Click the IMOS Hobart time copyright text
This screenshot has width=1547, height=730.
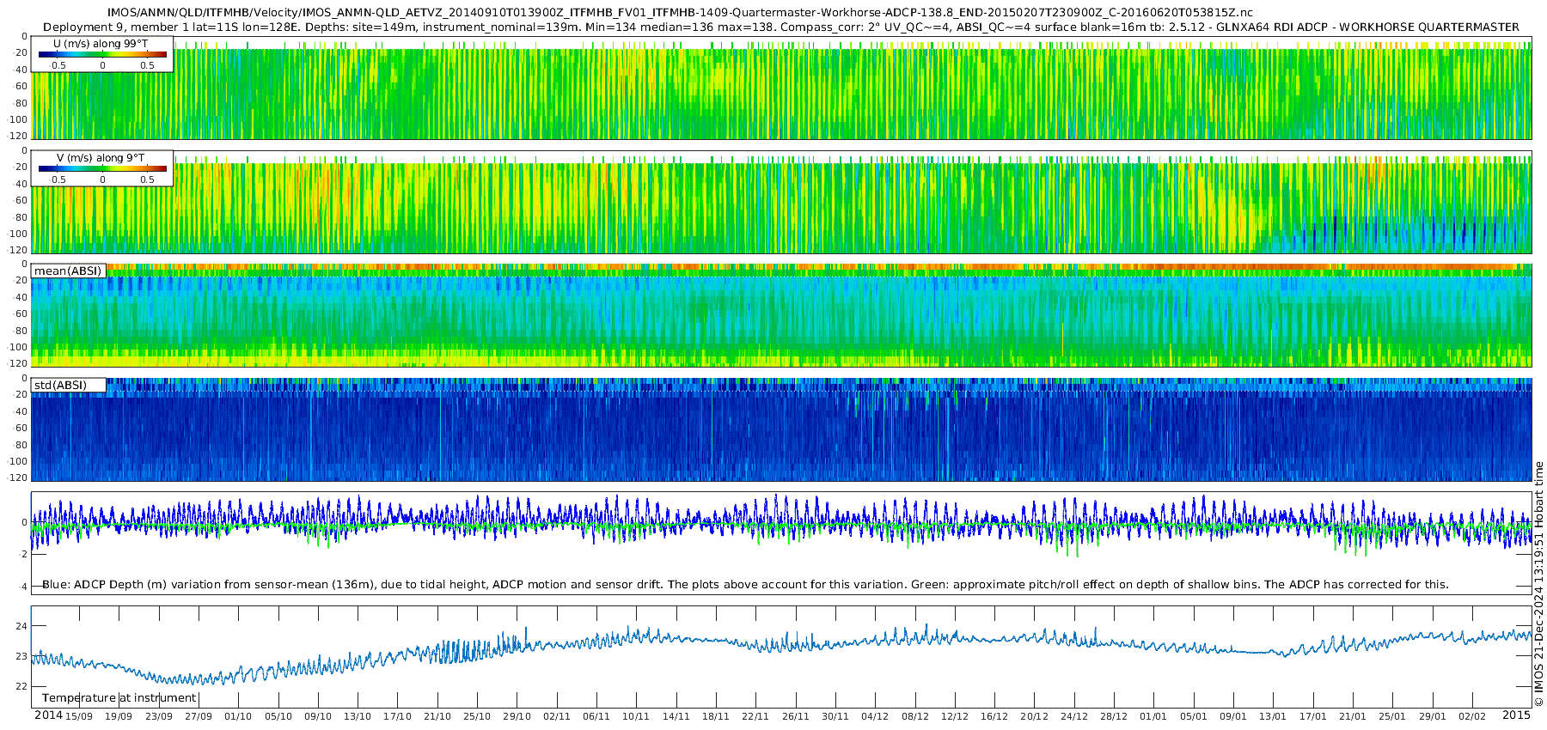[x=1538, y=584]
